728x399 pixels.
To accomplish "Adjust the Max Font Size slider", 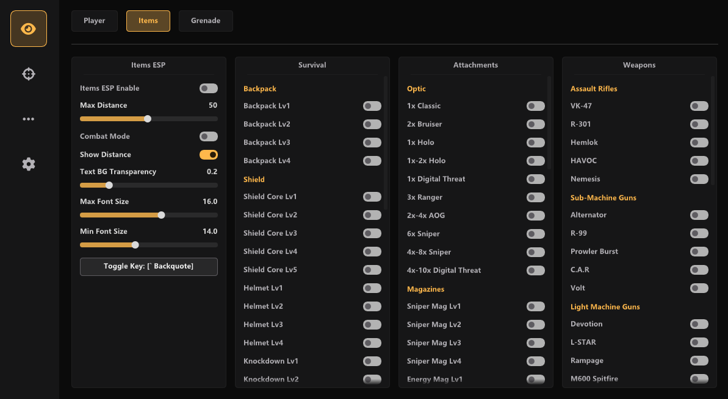I will point(148,215).
